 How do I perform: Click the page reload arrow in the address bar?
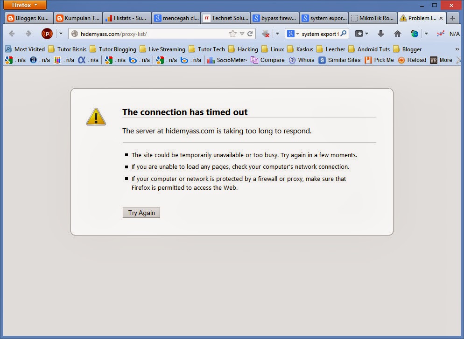click(x=250, y=34)
